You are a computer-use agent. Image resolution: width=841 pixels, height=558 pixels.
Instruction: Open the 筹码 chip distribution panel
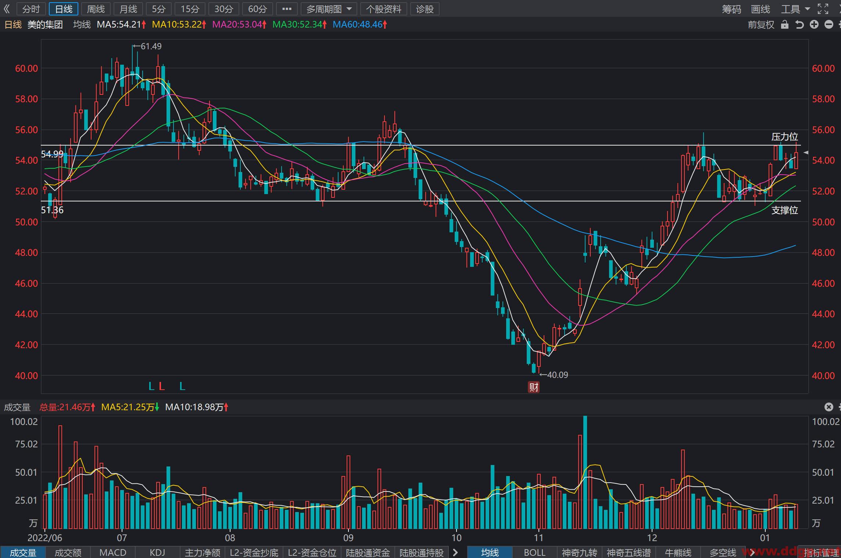731,9
